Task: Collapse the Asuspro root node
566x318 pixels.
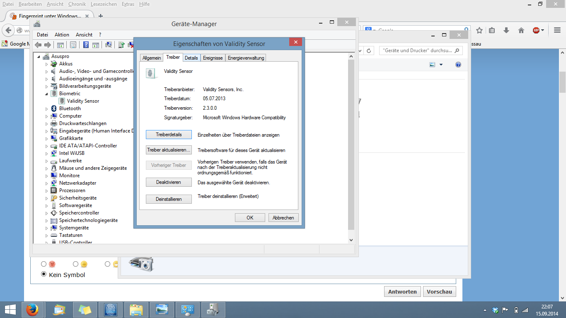Action: [x=39, y=56]
